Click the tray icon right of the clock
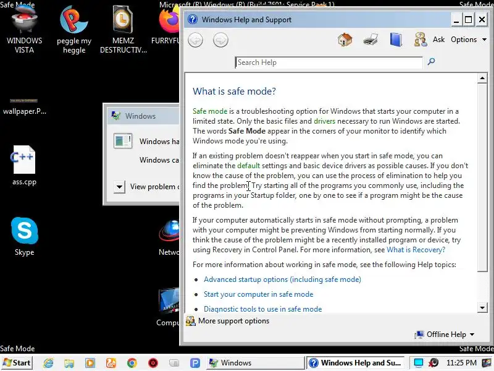 tap(487, 363)
